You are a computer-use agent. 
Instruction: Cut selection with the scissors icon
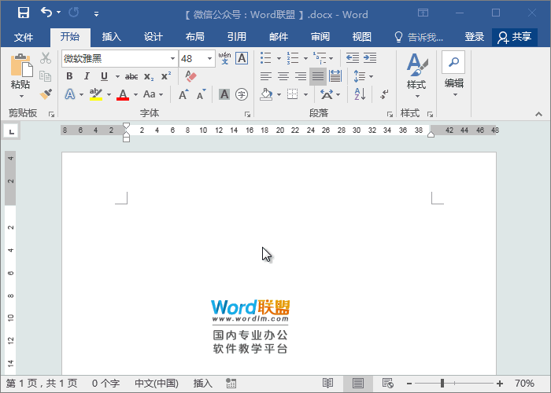[x=46, y=58]
